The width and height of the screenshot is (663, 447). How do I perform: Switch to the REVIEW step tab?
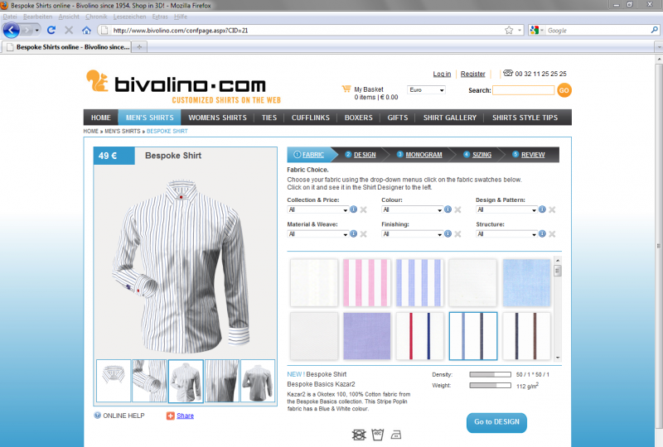click(x=532, y=155)
